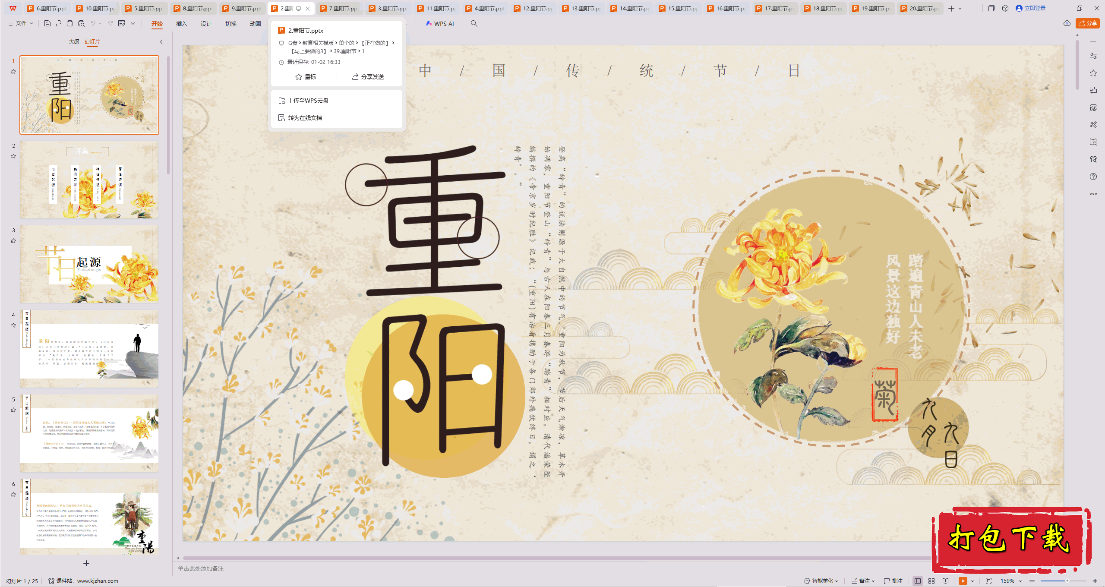The width and height of the screenshot is (1105, 587).
Task: Click the Redo arrow icon
Action: (110, 23)
